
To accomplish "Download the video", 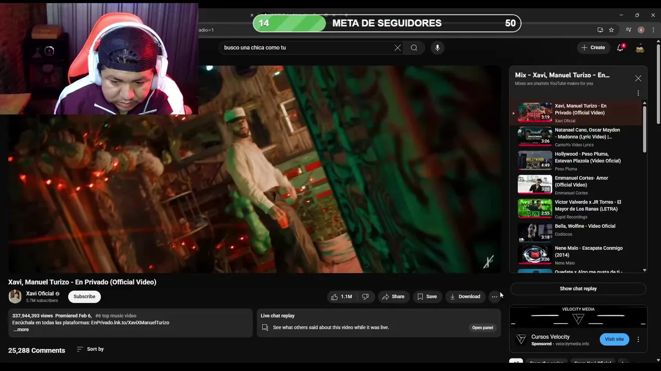I will 465,296.
